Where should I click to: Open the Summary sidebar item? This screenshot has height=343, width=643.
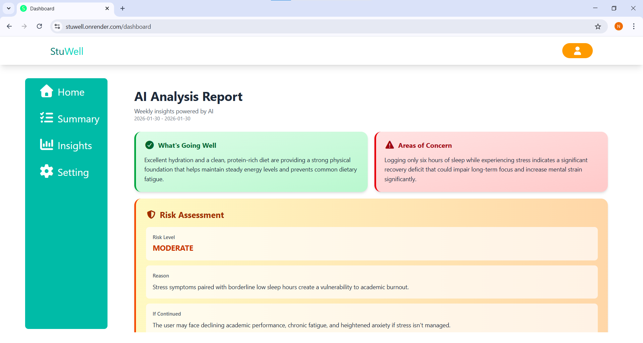pyautogui.click(x=70, y=119)
